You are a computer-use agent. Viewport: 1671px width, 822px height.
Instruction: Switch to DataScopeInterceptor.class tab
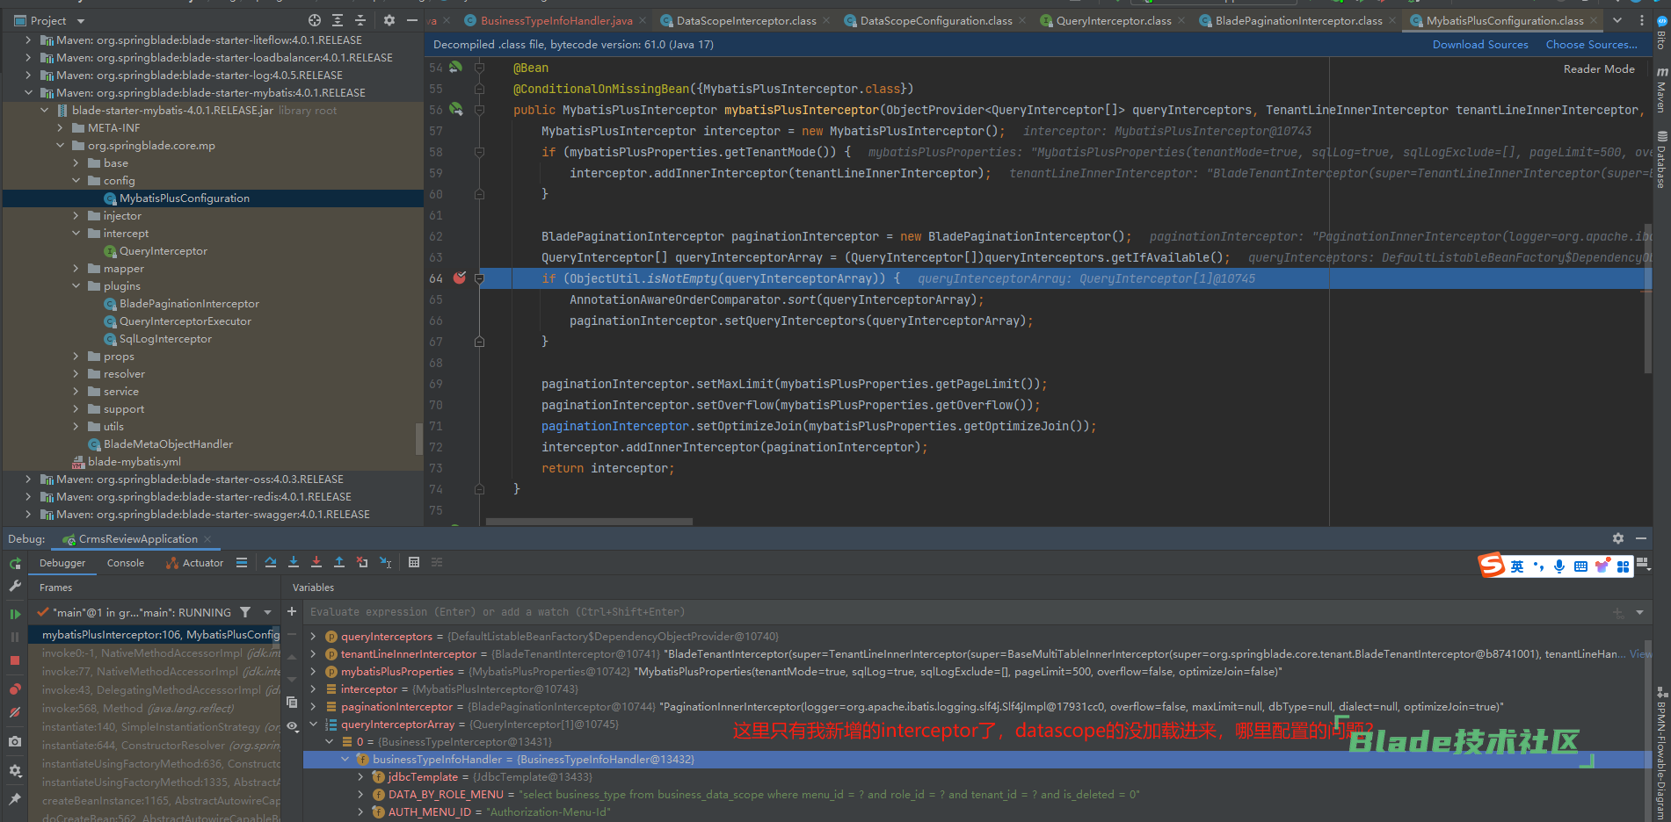(x=745, y=20)
